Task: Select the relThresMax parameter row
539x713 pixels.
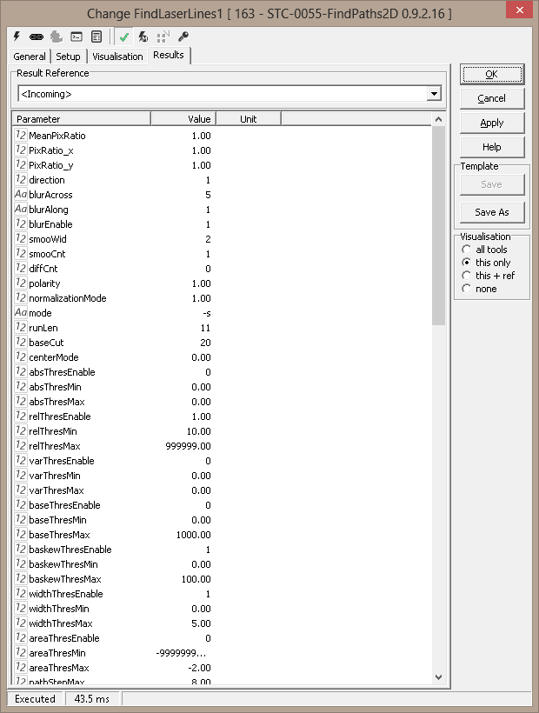Action: pos(60,446)
